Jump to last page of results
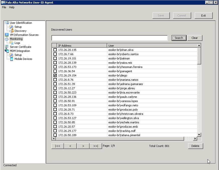This screenshot has height=170, width=219. point(96,146)
